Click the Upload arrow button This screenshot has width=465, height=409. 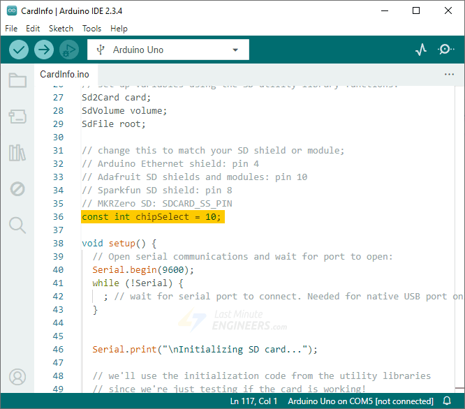(44, 50)
